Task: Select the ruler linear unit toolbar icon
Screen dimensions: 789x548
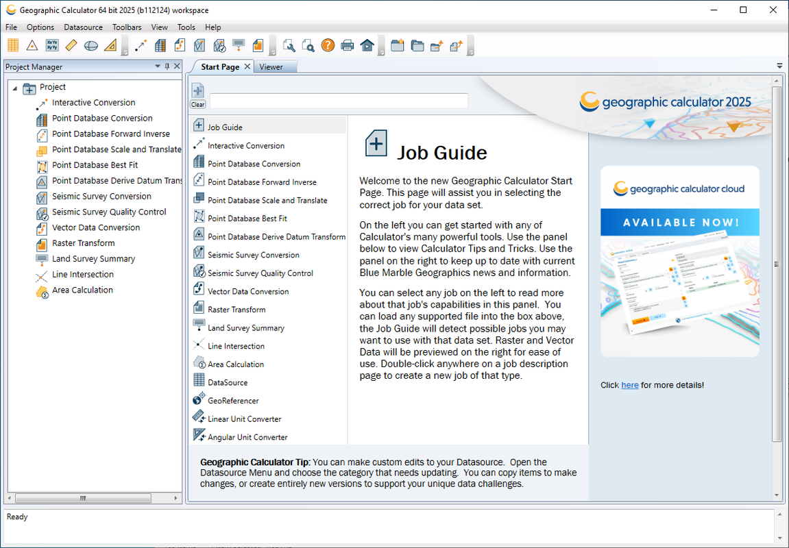Action: tap(71, 45)
